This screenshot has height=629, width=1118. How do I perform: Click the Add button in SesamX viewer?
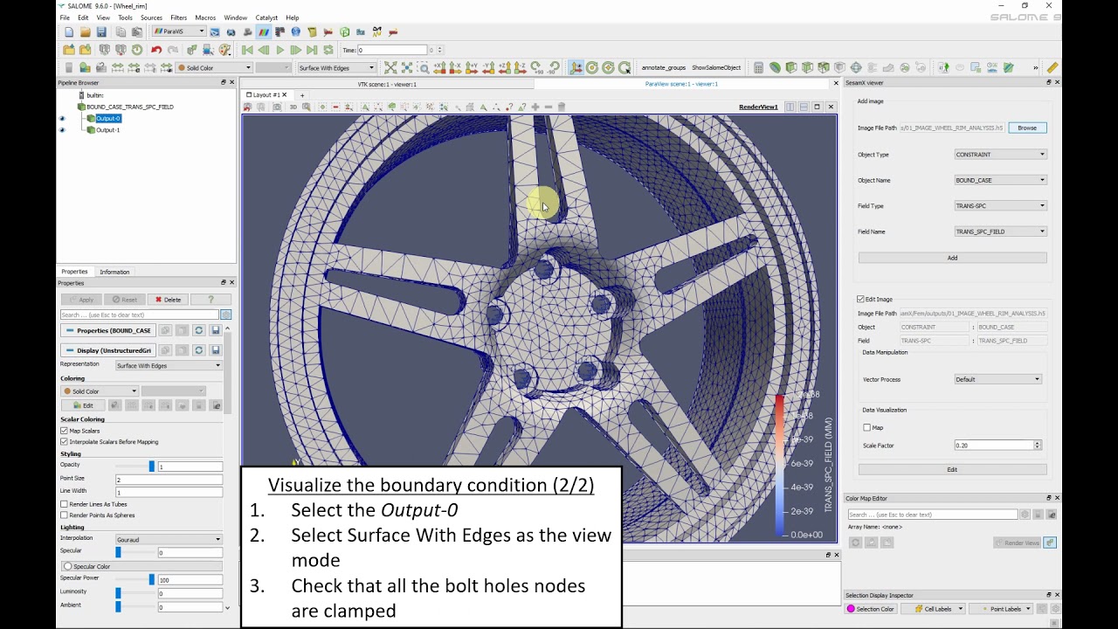click(952, 258)
